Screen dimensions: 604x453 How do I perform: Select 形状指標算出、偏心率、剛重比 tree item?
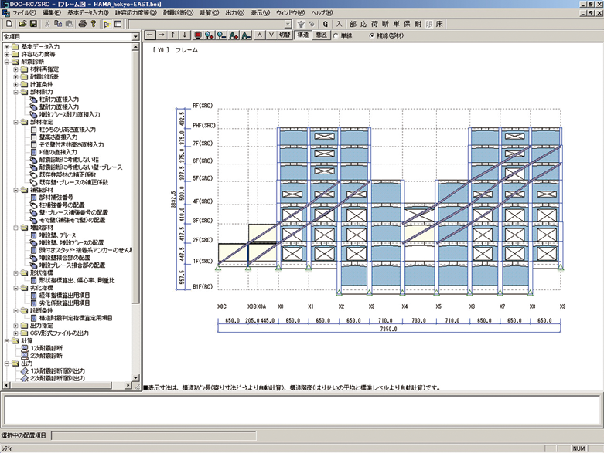pyautogui.click(x=77, y=280)
